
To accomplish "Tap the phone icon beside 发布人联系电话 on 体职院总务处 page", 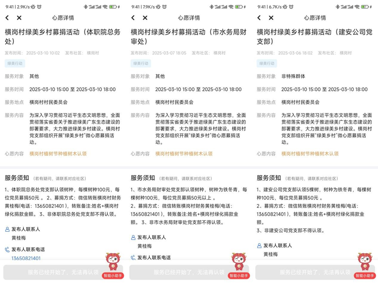I will tap(7, 249).
